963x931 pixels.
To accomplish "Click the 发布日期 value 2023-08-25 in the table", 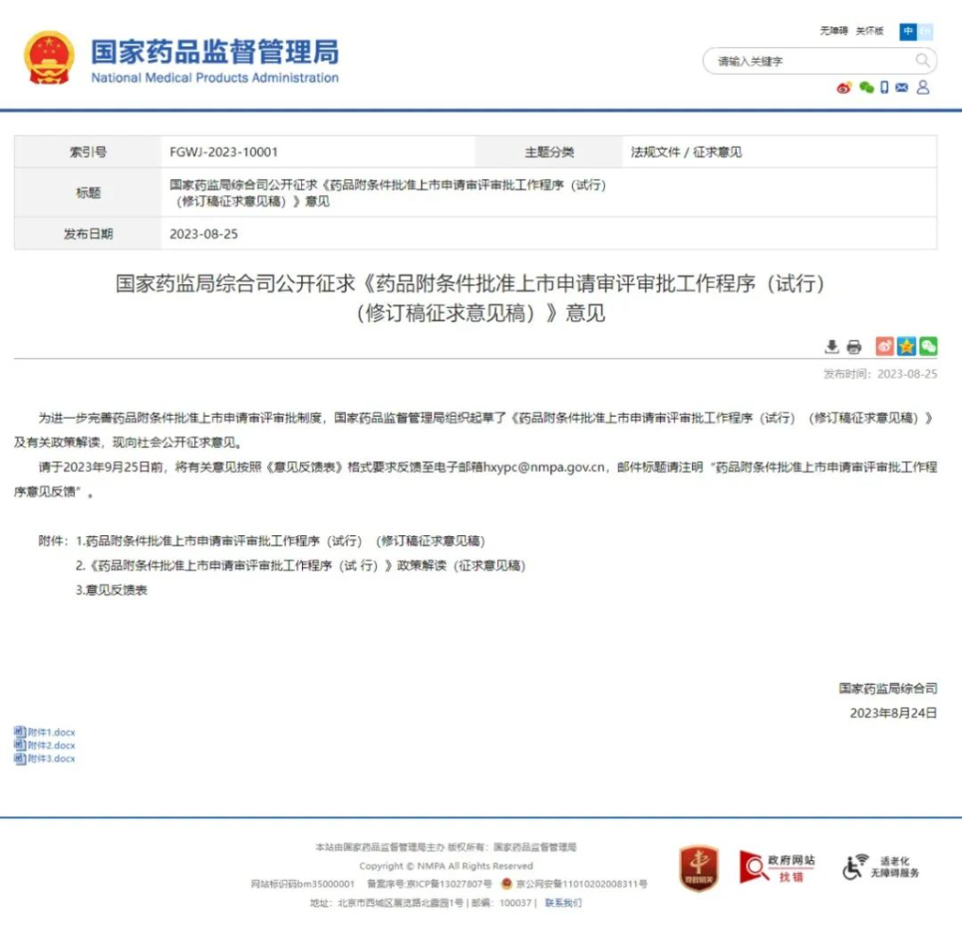I will 204,234.
